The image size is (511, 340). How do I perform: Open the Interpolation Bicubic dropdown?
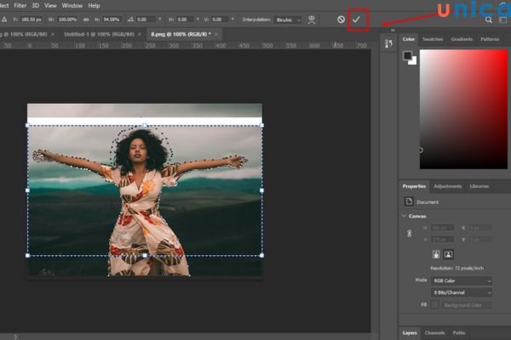click(x=288, y=19)
